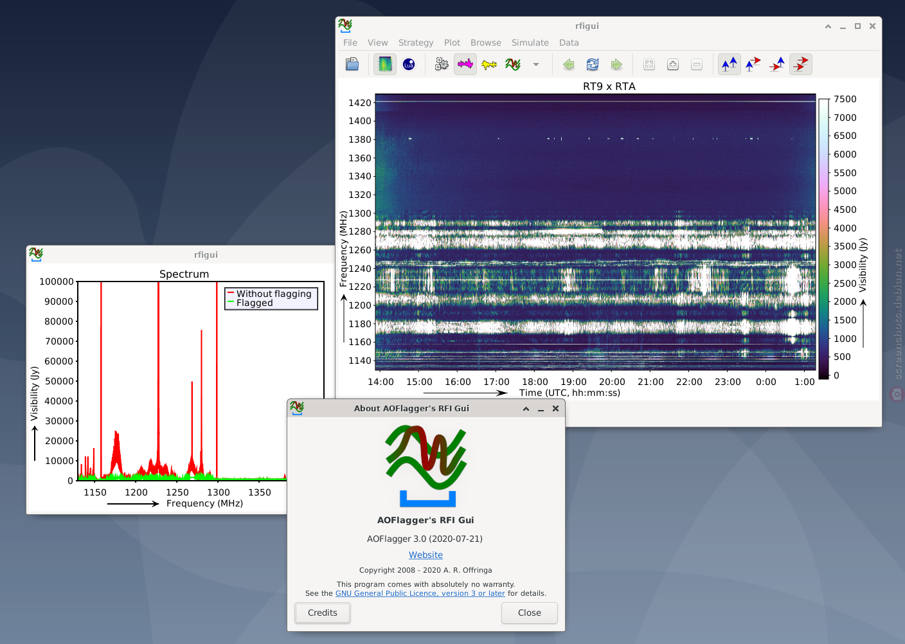The height and width of the screenshot is (644, 905).
Task: Toggle the two red arrows polarization button
Action: point(801,64)
